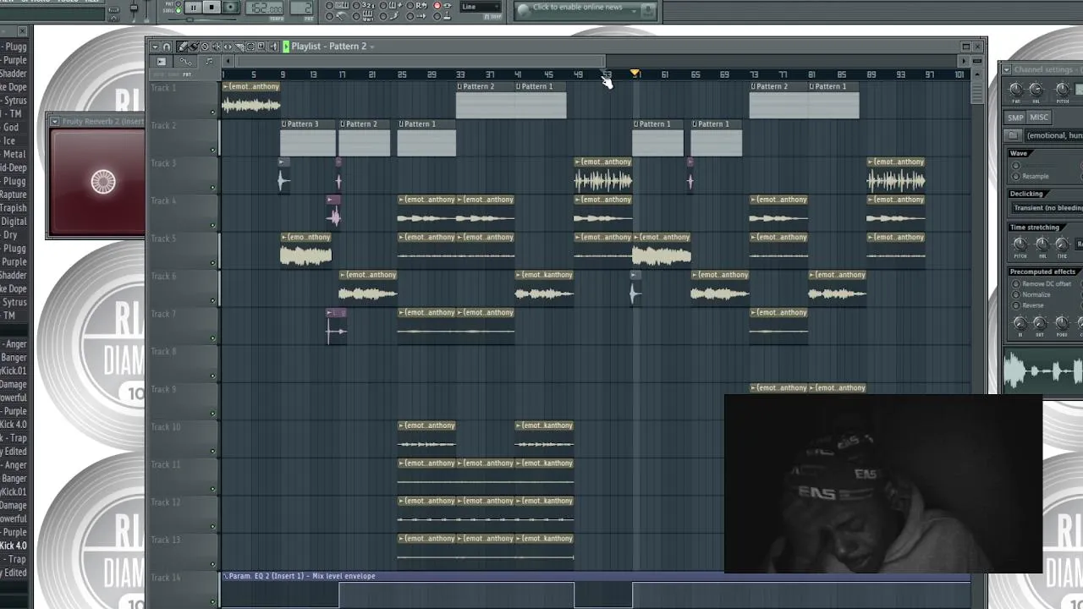1083x609 pixels.
Task: Toggle the red-lit blend recording option
Action: 437,5
